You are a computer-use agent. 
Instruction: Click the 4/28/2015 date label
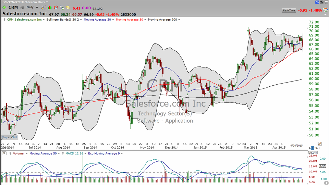[x=296, y=146]
